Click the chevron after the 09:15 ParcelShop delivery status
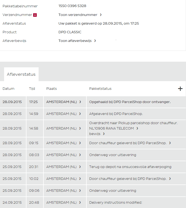 (x=170, y=143)
